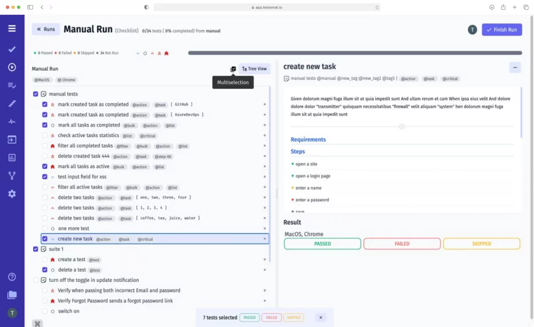Go back to Runs list

click(46, 29)
